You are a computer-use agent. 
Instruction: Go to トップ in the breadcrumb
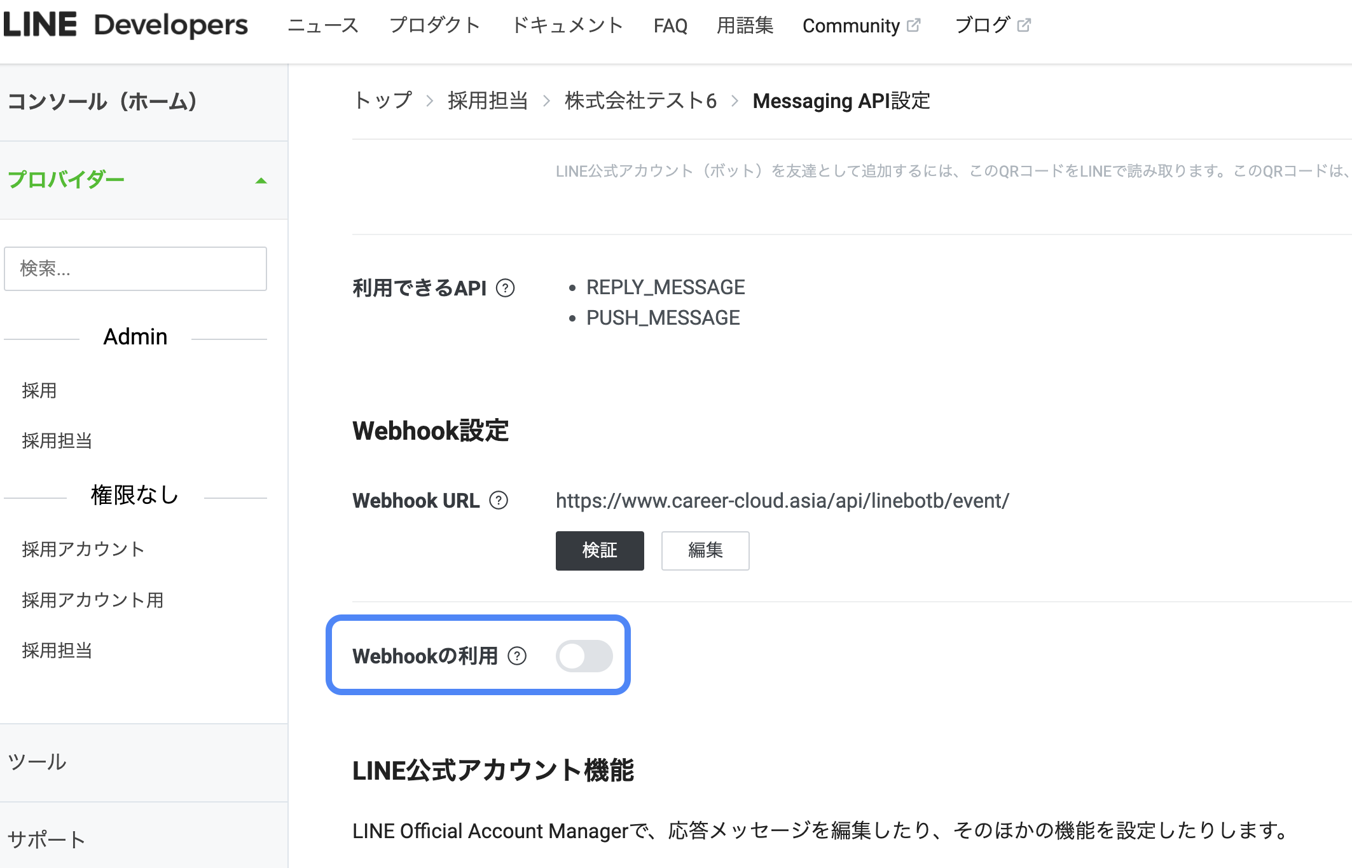point(383,100)
